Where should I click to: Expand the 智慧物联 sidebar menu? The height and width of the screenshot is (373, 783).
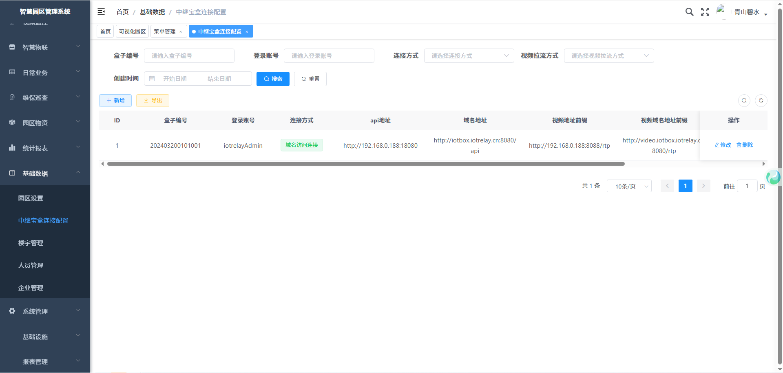coord(45,47)
